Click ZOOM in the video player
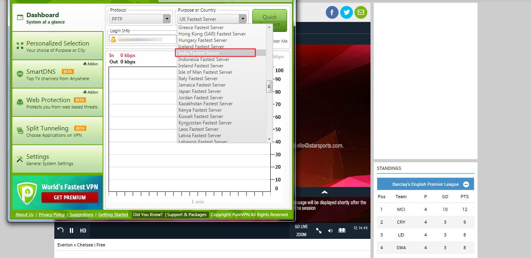The height and width of the screenshot is (258, 531). coord(301,234)
